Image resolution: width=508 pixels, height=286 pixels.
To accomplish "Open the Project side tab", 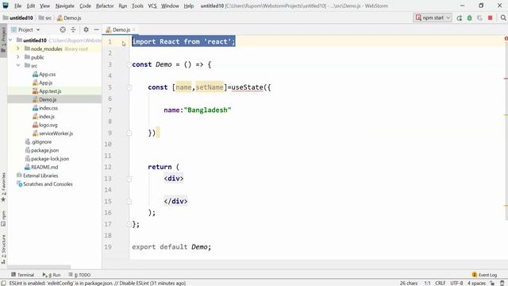I will 3,40.
